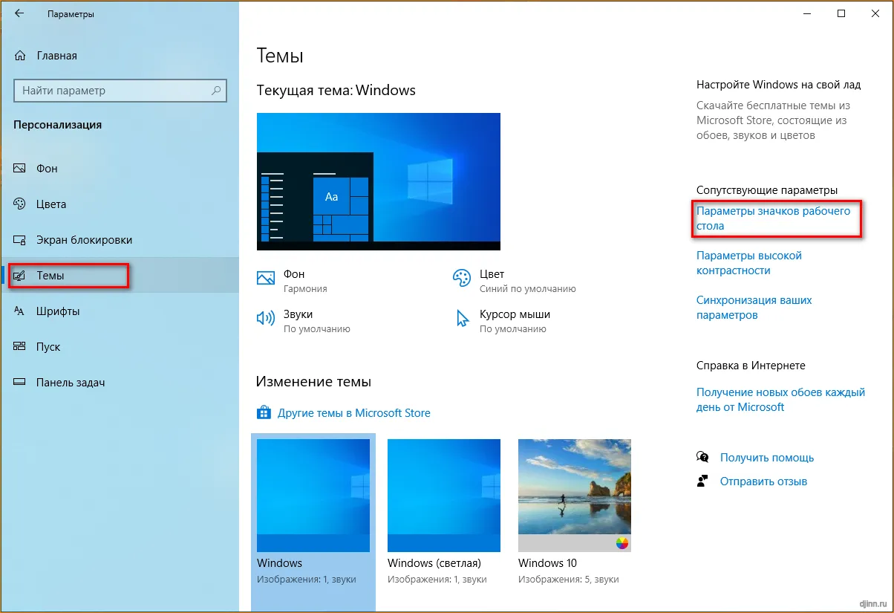Open Звуки По умолчанию sound setting

tap(304, 321)
